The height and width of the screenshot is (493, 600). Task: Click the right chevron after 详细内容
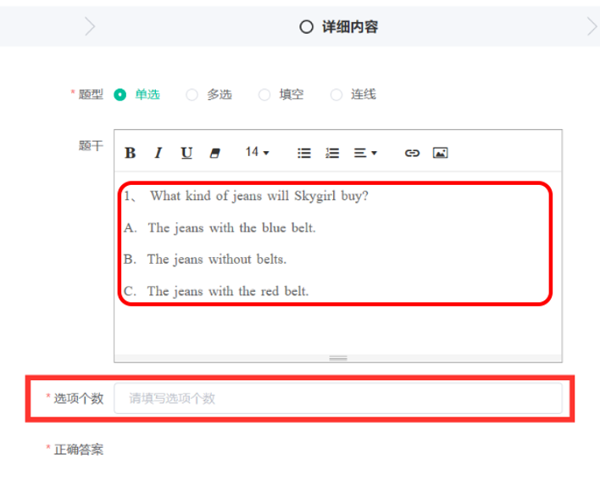pyautogui.click(x=592, y=27)
